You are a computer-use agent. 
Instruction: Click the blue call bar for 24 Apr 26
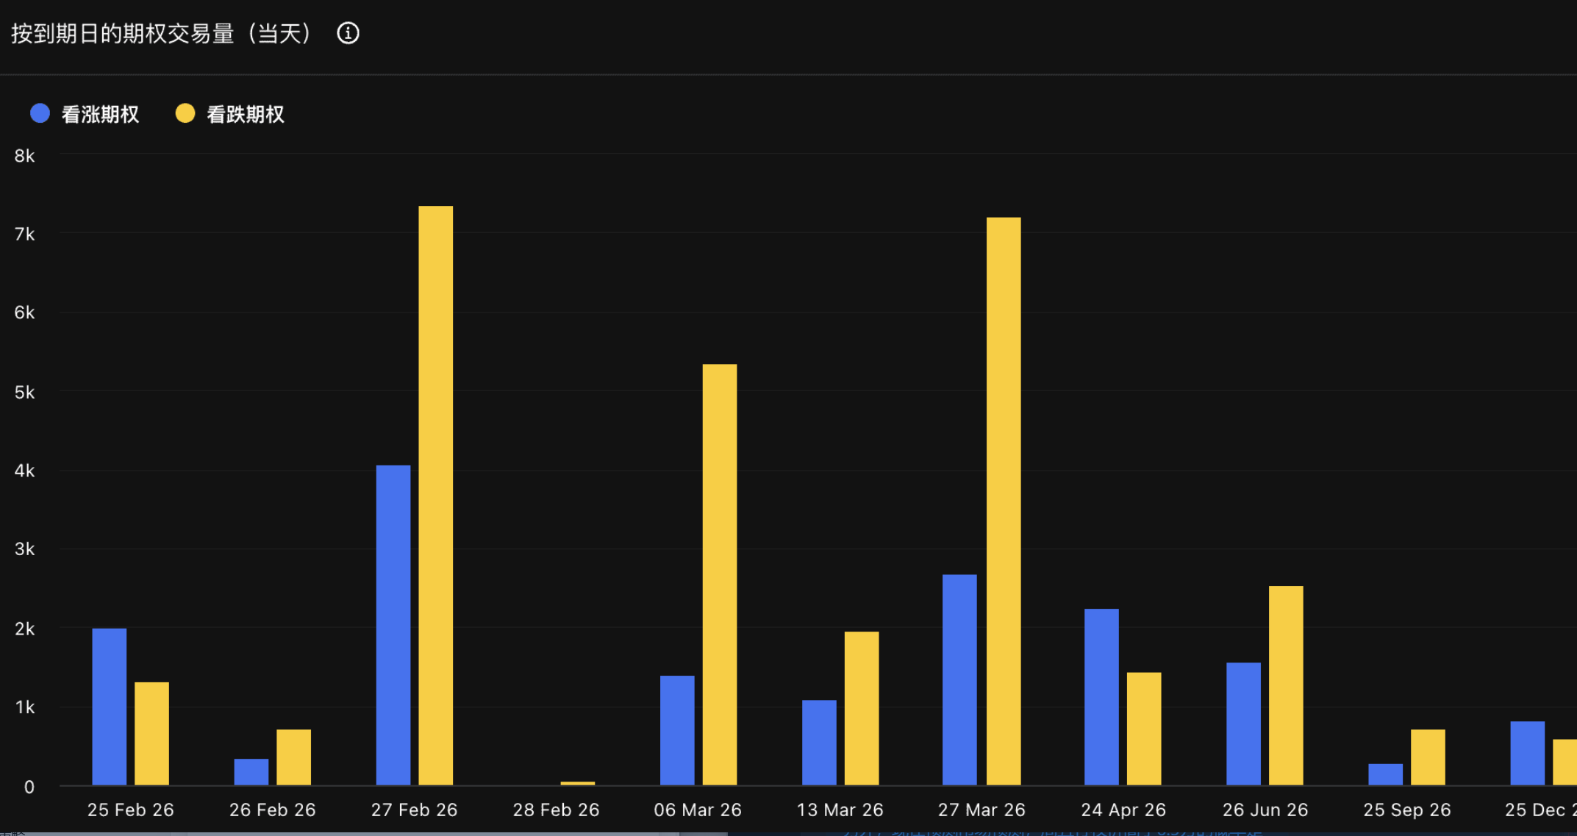click(x=1101, y=696)
